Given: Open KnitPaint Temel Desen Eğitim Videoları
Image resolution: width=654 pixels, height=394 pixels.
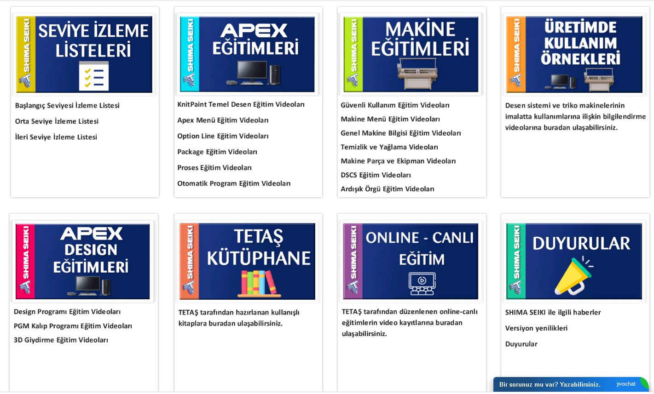Looking at the screenshot, I should (x=241, y=104).
